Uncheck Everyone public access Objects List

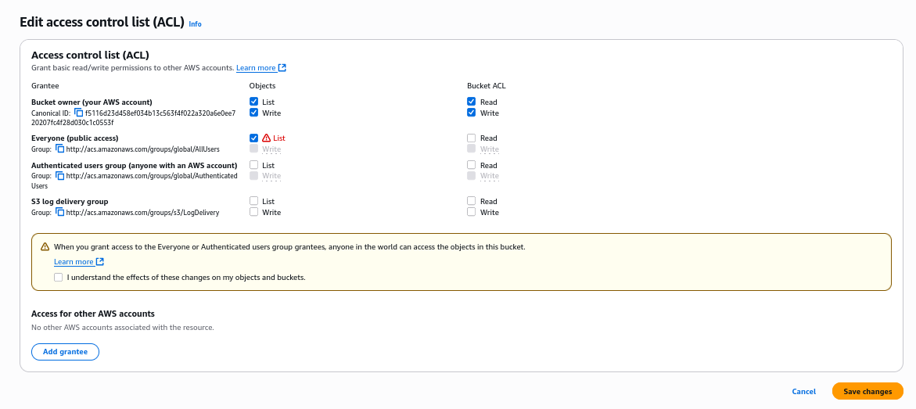coord(253,138)
